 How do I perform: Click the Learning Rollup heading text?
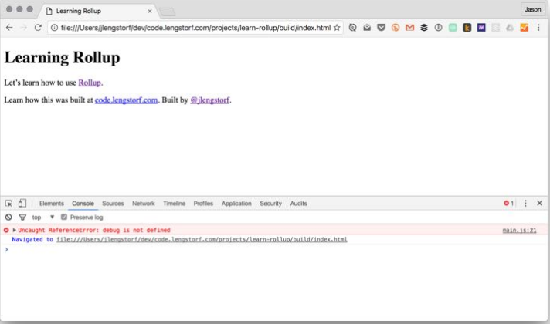(x=62, y=58)
